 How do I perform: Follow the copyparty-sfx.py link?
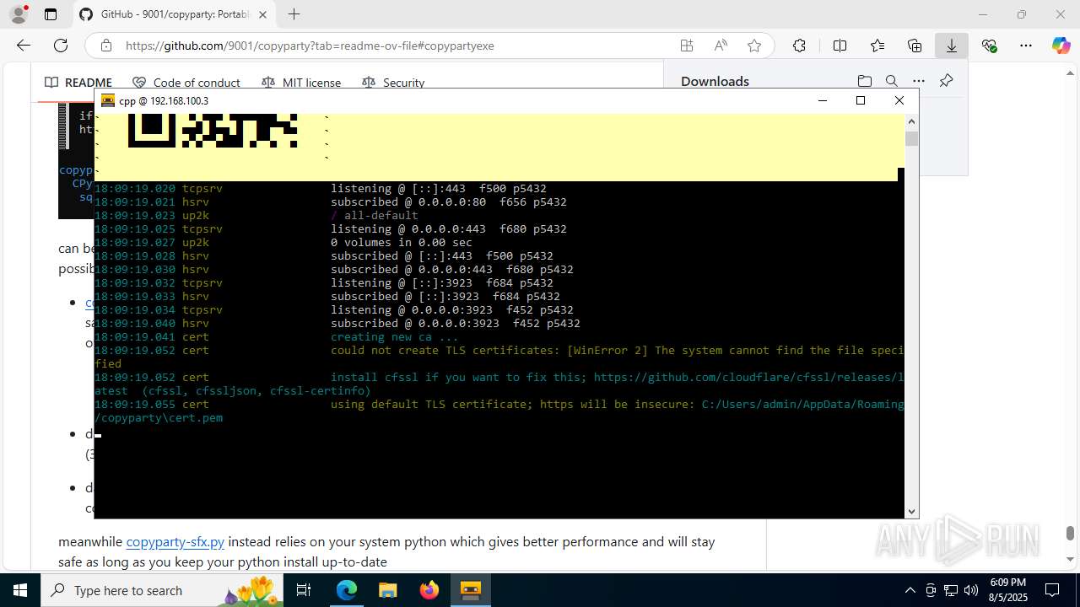coord(175,541)
